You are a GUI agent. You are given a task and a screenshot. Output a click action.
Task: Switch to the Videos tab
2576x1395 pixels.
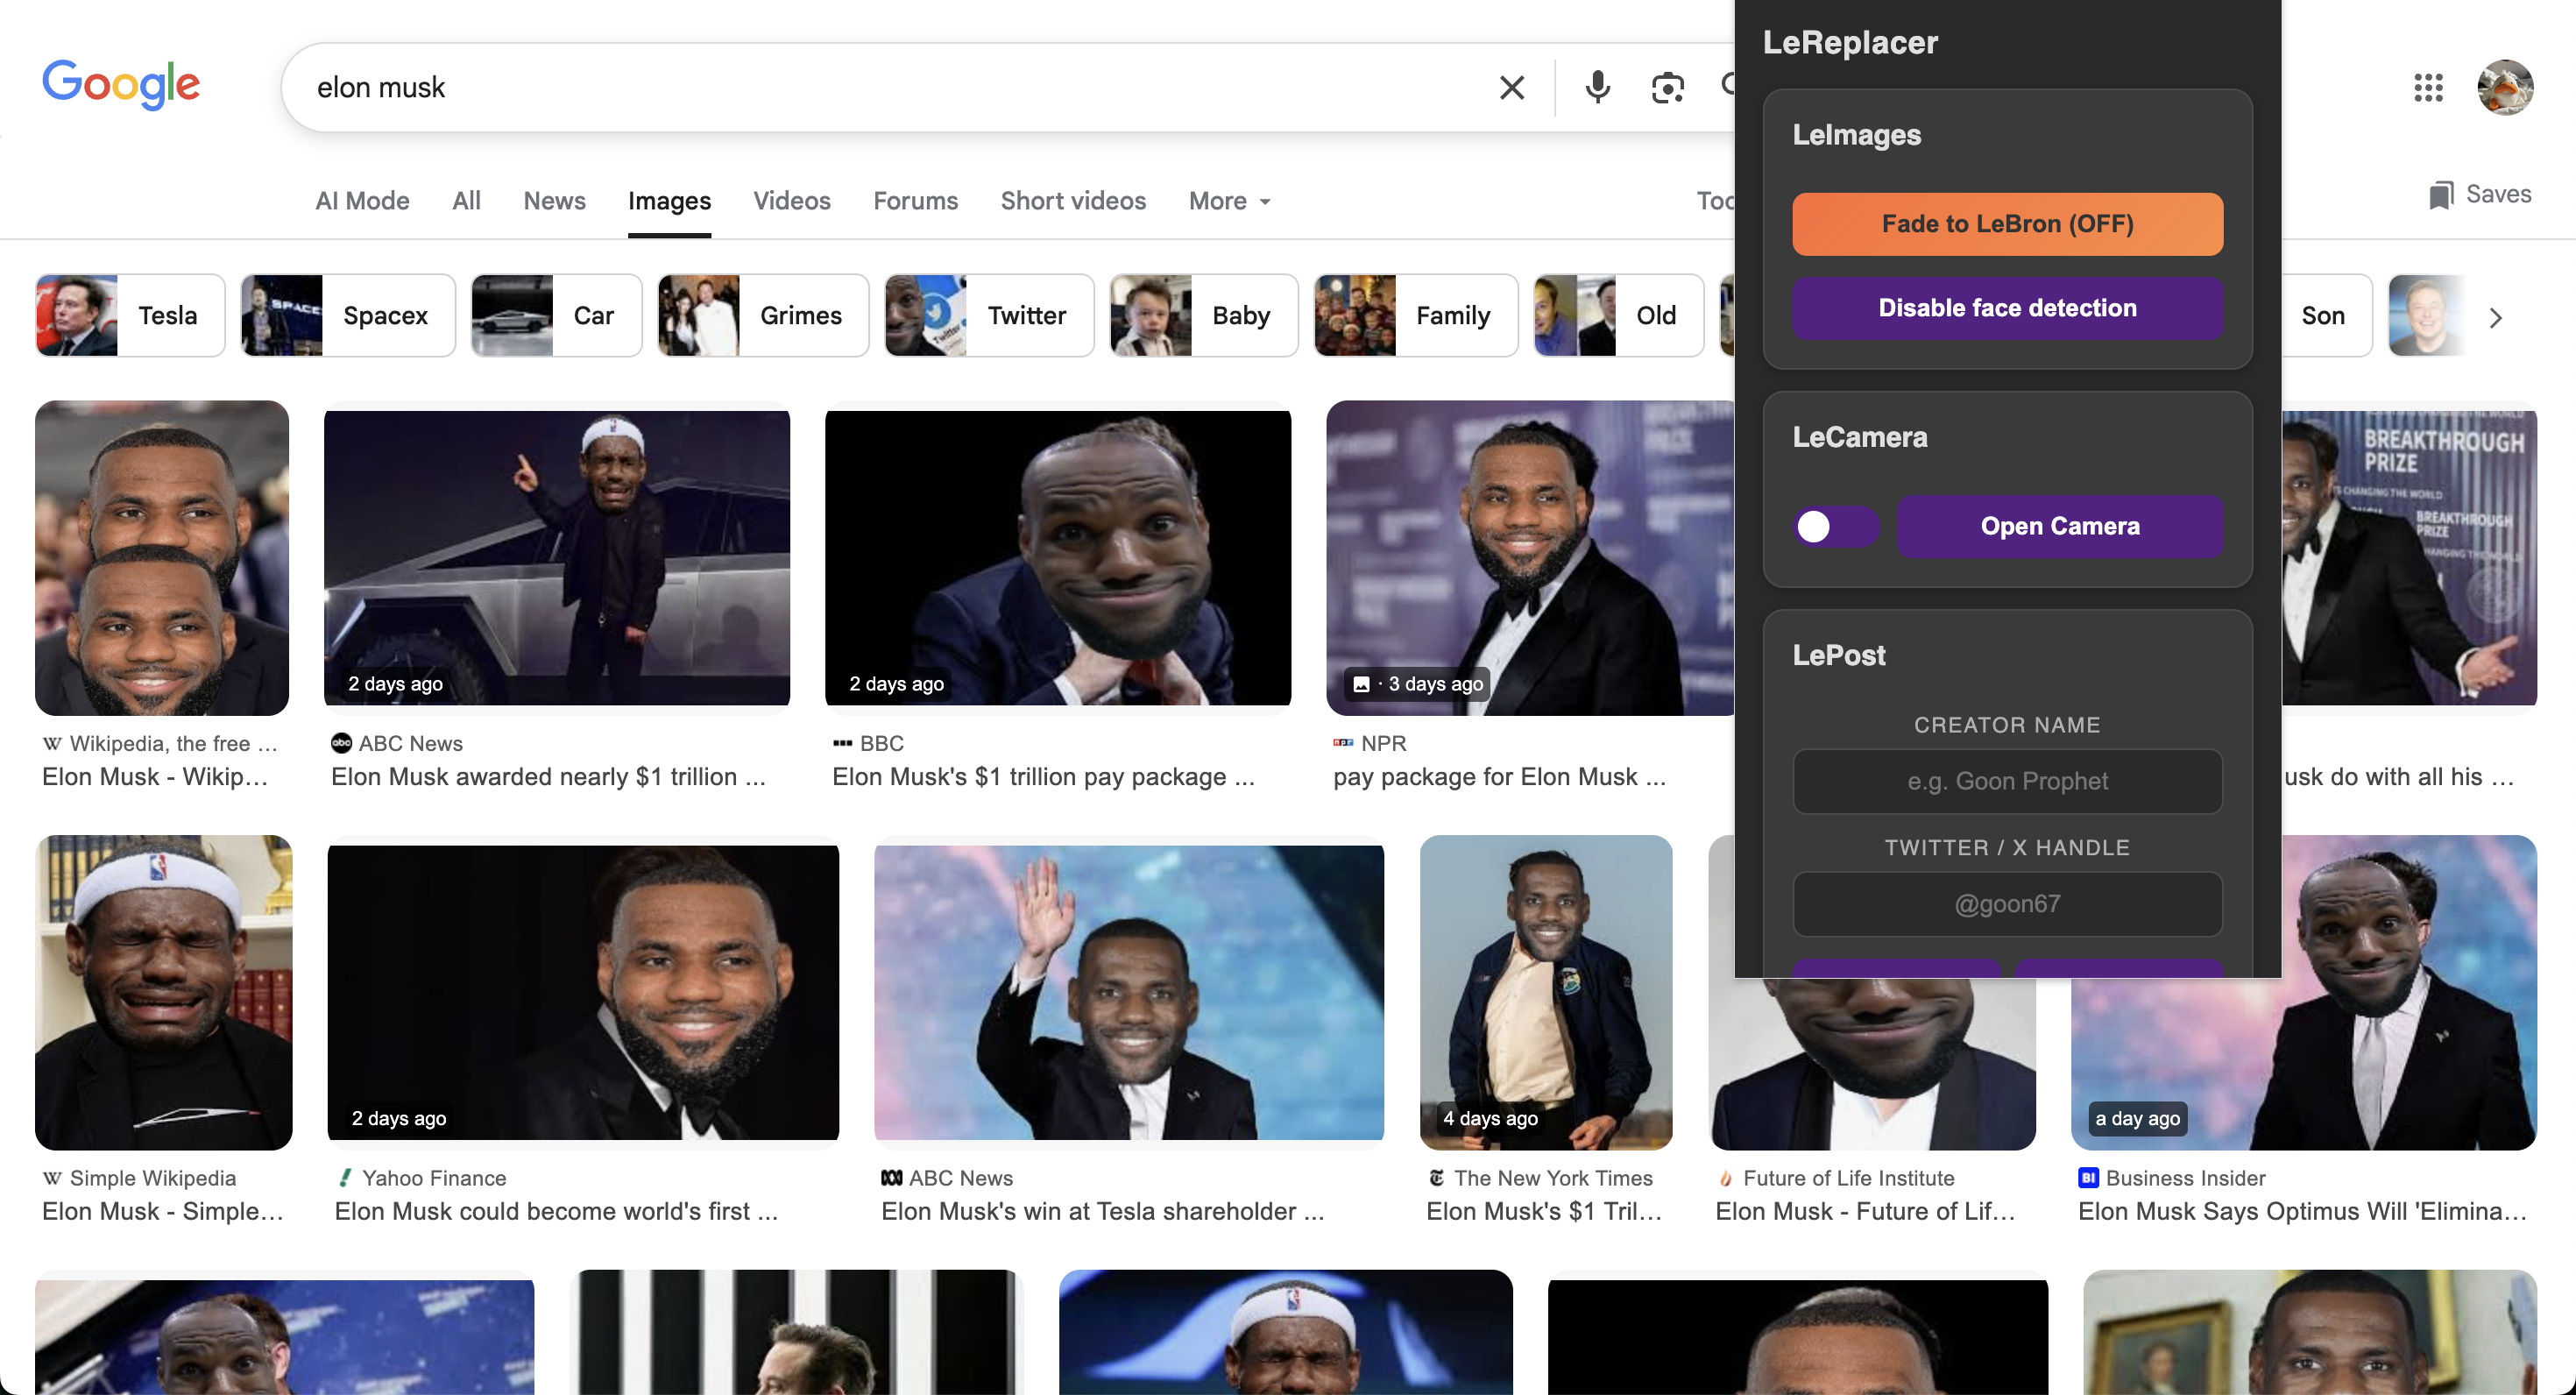[791, 201]
